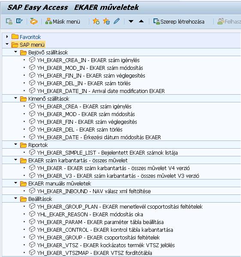
Task: Select Favoritok folder icon
Action: [15, 36]
